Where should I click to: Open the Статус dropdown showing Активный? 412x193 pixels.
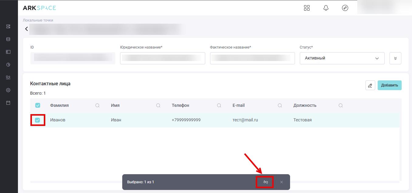tap(342, 58)
